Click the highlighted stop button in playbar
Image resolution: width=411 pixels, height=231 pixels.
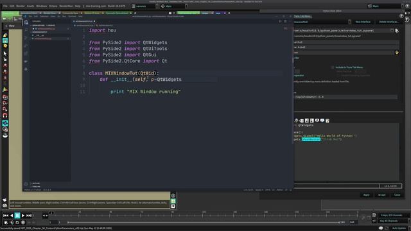click(17, 216)
